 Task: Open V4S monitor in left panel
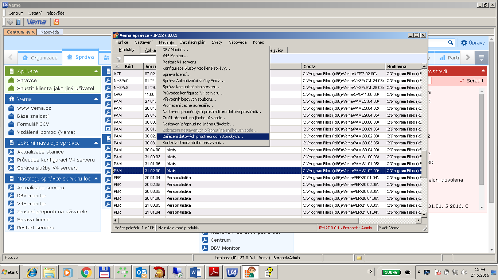point(32,203)
